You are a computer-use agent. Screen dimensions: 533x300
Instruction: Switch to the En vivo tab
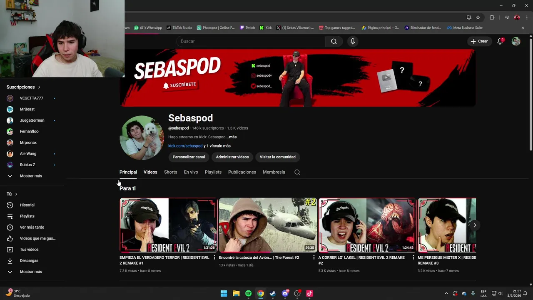pyautogui.click(x=191, y=172)
